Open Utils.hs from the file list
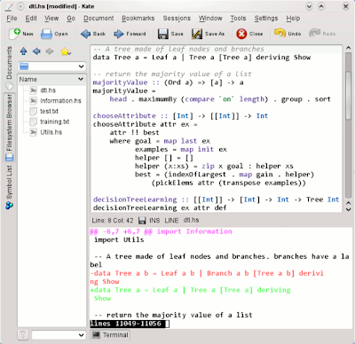 (x=51, y=132)
